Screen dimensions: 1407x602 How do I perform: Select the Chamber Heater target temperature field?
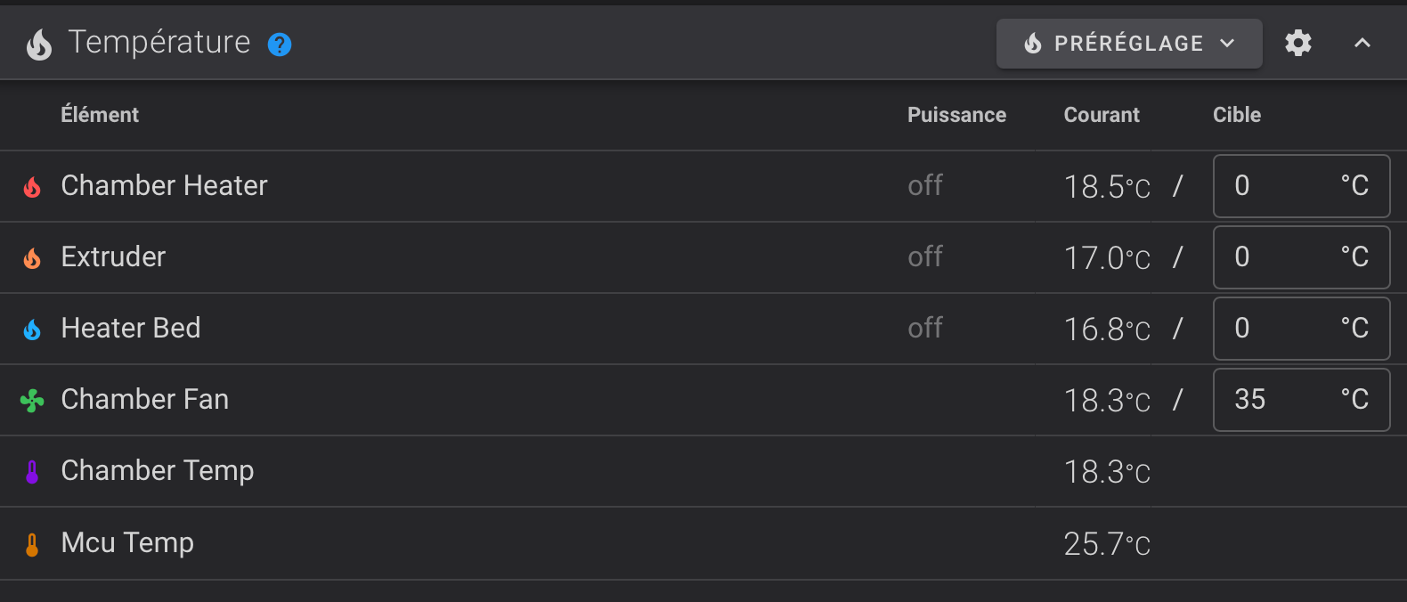click(1301, 186)
